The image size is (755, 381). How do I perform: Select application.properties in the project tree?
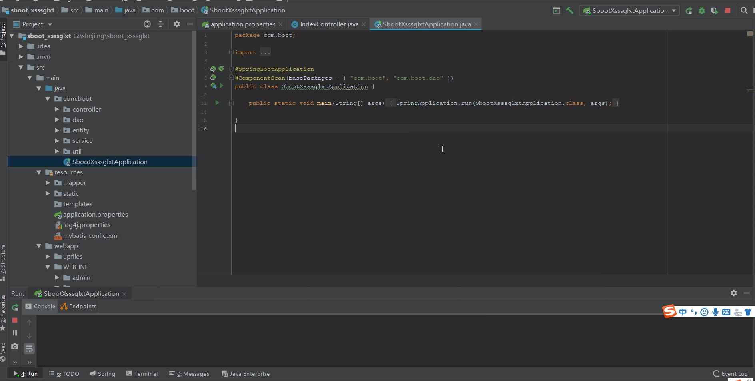[x=95, y=215]
